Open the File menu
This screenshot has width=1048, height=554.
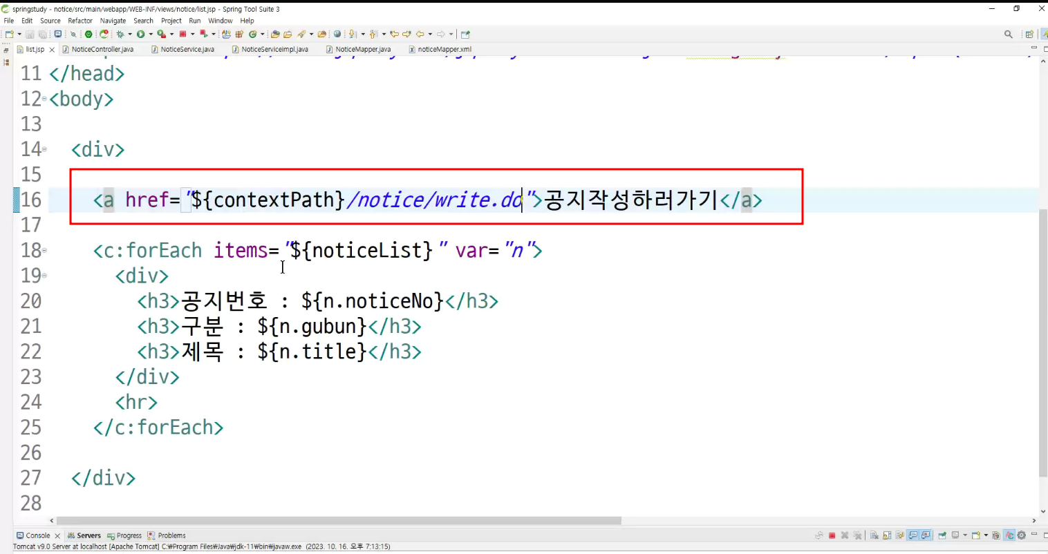(9, 21)
